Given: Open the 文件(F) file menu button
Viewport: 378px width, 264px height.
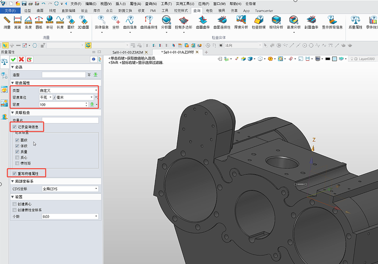Looking at the screenshot, I should tap(10, 10).
